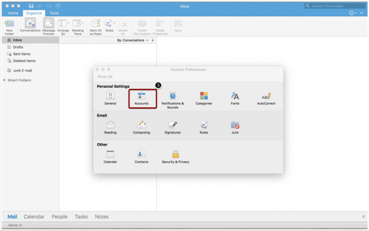Click Search This Folder field
Screen dimensions: 369x231
click(x=335, y=6)
